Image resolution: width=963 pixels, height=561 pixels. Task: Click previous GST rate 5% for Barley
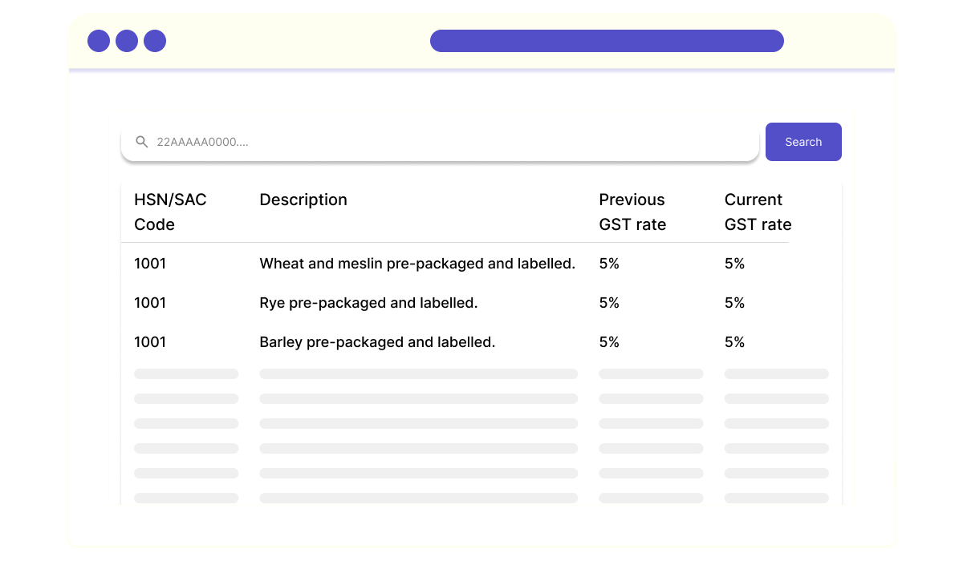pyautogui.click(x=609, y=342)
